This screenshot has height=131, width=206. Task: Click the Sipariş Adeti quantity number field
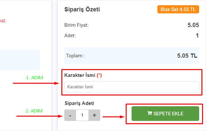click(x=82, y=115)
